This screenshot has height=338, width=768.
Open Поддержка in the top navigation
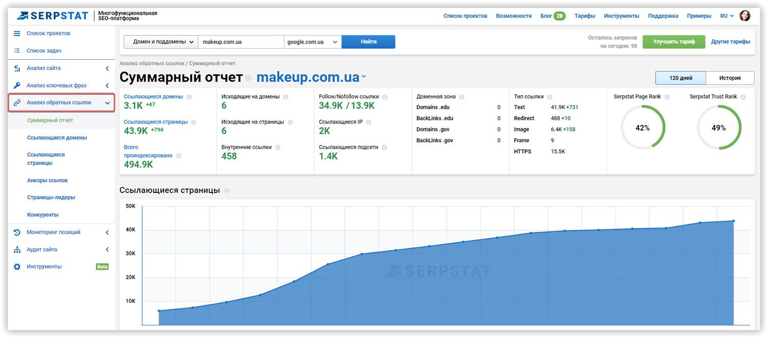pos(663,16)
